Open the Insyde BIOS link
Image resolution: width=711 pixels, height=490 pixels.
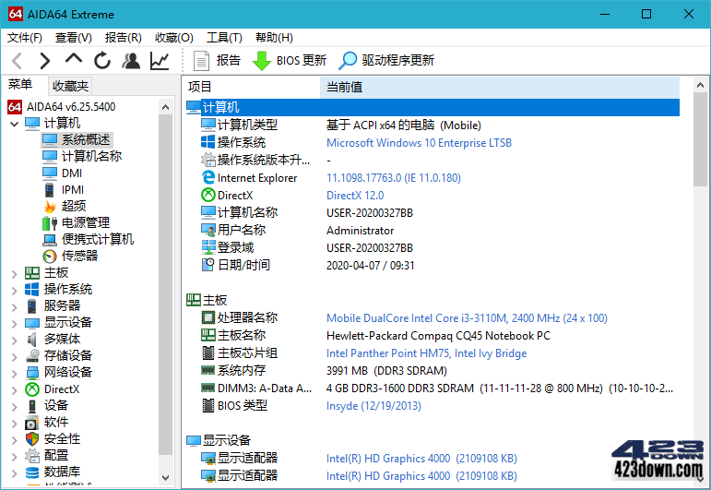coord(373,406)
